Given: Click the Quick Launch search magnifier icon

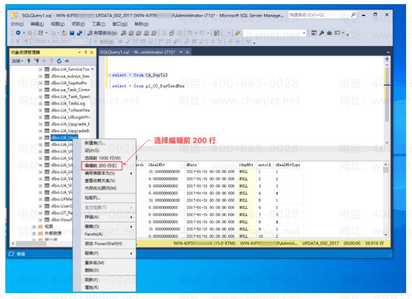Looking at the screenshot, I should [x=353, y=15].
